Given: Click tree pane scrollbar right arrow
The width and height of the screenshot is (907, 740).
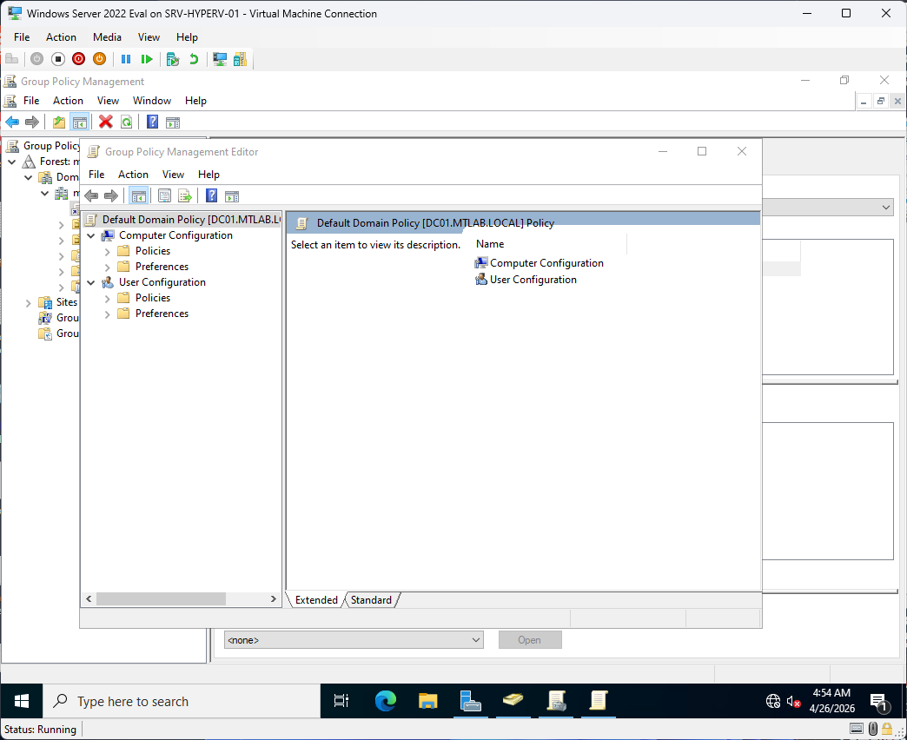Looking at the screenshot, I should click(274, 599).
